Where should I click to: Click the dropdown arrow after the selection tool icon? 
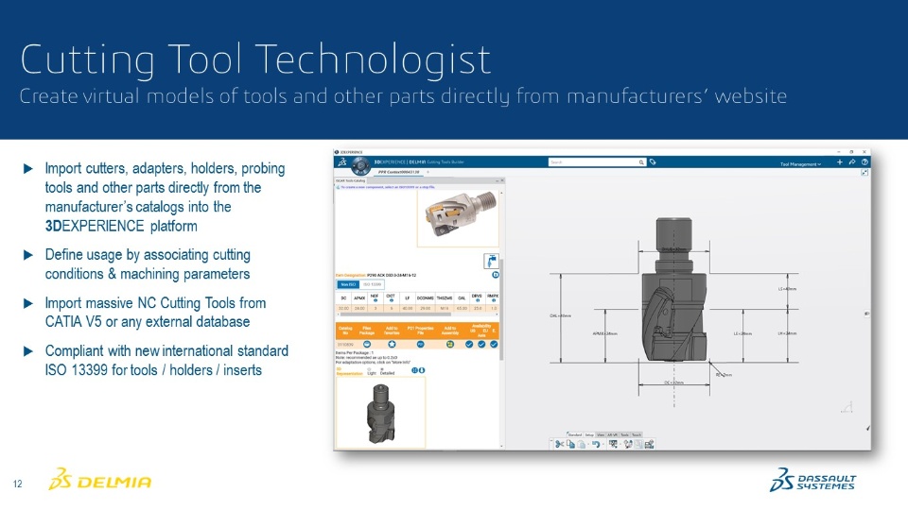pyautogui.click(x=620, y=445)
